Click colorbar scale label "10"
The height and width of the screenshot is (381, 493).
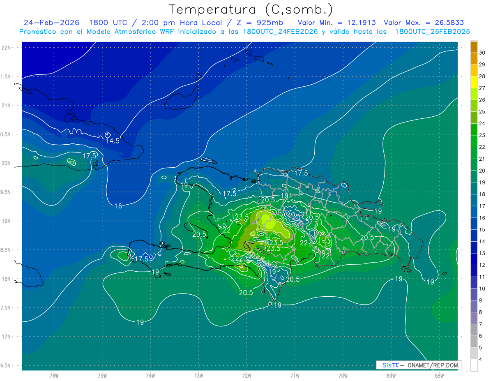click(483, 289)
